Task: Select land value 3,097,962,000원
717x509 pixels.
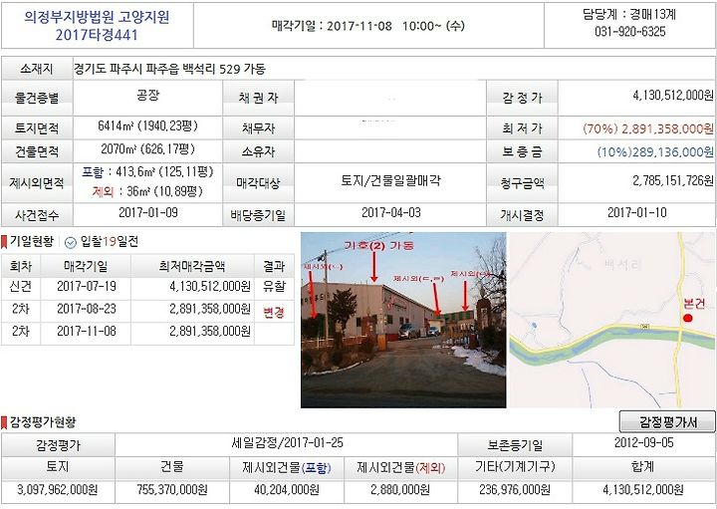Action: click(58, 490)
